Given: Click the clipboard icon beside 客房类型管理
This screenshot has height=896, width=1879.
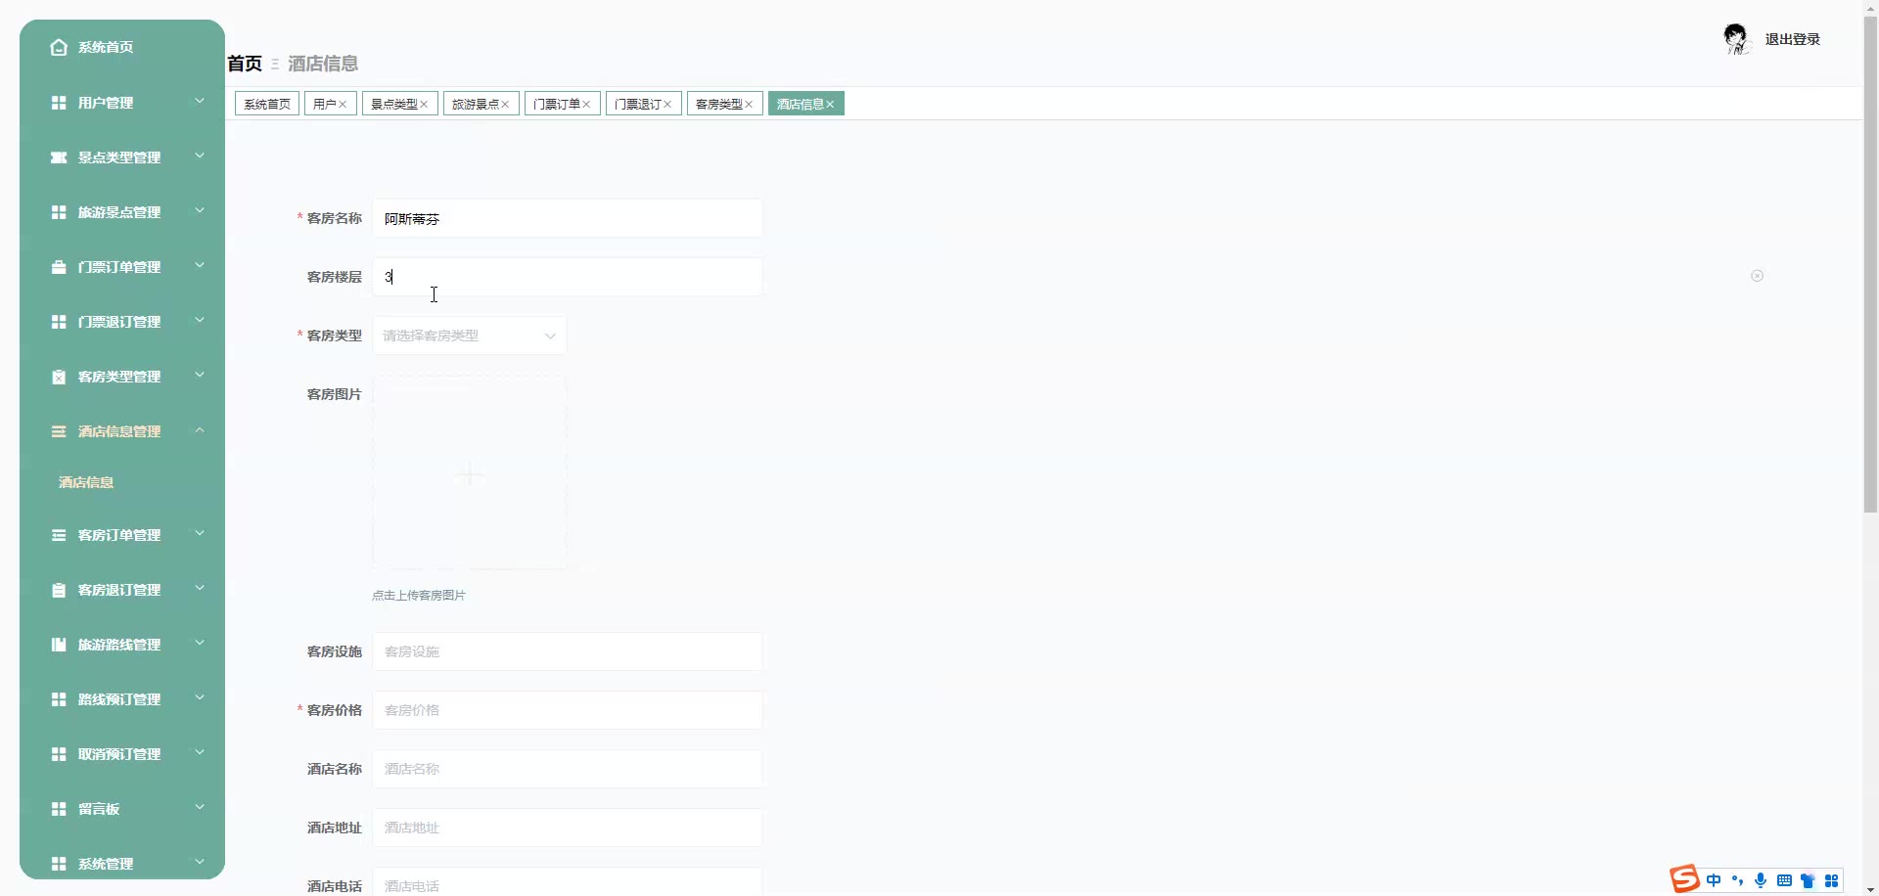Looking at the screenshot, I should pos(59,377).
